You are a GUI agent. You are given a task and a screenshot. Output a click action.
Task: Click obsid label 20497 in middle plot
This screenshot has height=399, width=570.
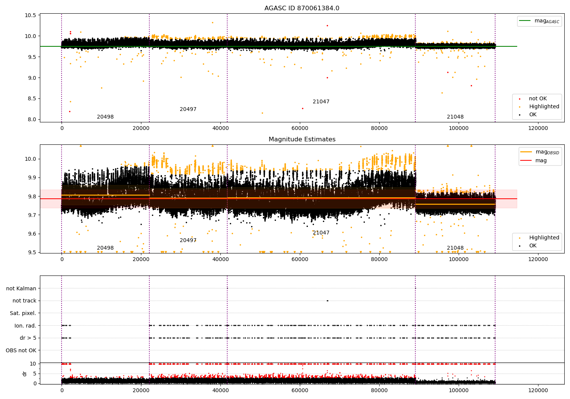pyautogui.click(x=188, y=241)
